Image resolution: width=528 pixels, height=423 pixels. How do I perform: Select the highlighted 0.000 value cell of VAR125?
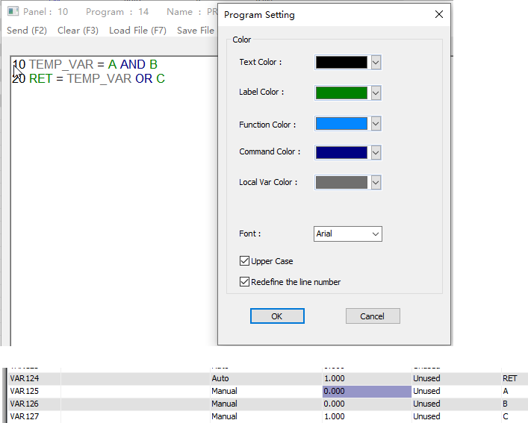coord(367,391)
